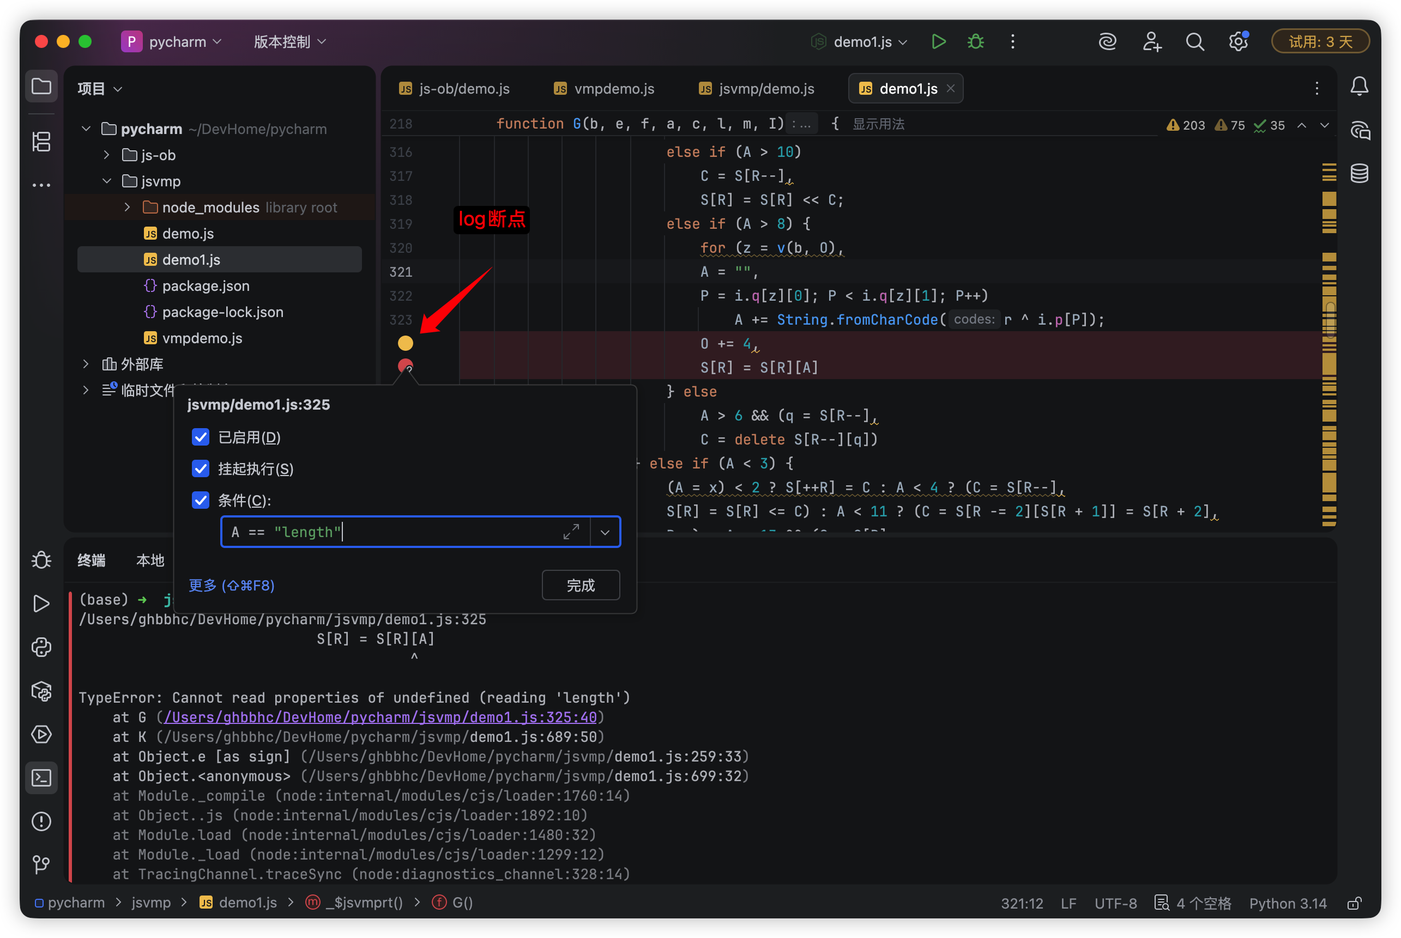Click the yellow log breakpoint marker
This screenshot has width=1401, height=938.
pyautogui.click(x=406, y=343)
